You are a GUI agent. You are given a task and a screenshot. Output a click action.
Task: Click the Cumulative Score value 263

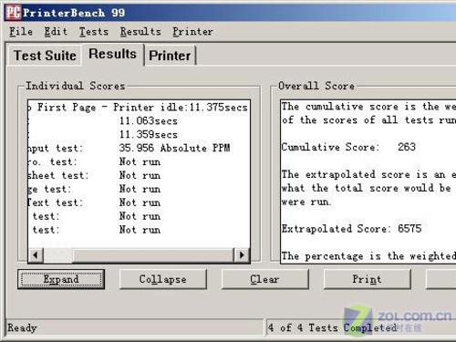point(407,147)
